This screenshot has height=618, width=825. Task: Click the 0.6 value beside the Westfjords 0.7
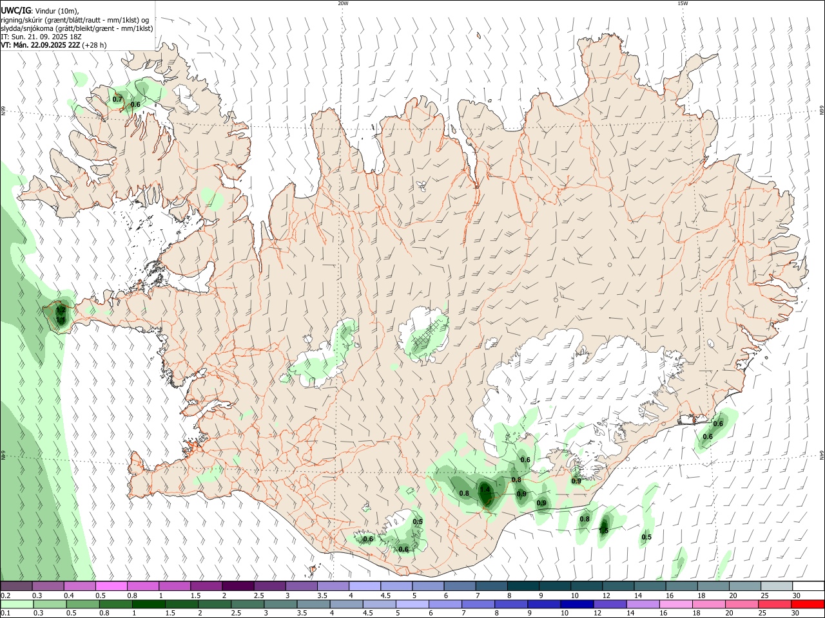coord(135,104)
